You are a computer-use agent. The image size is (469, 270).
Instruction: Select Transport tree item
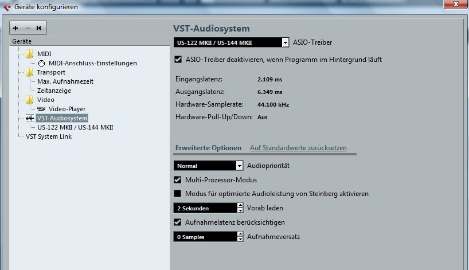[x=51, y=72]
